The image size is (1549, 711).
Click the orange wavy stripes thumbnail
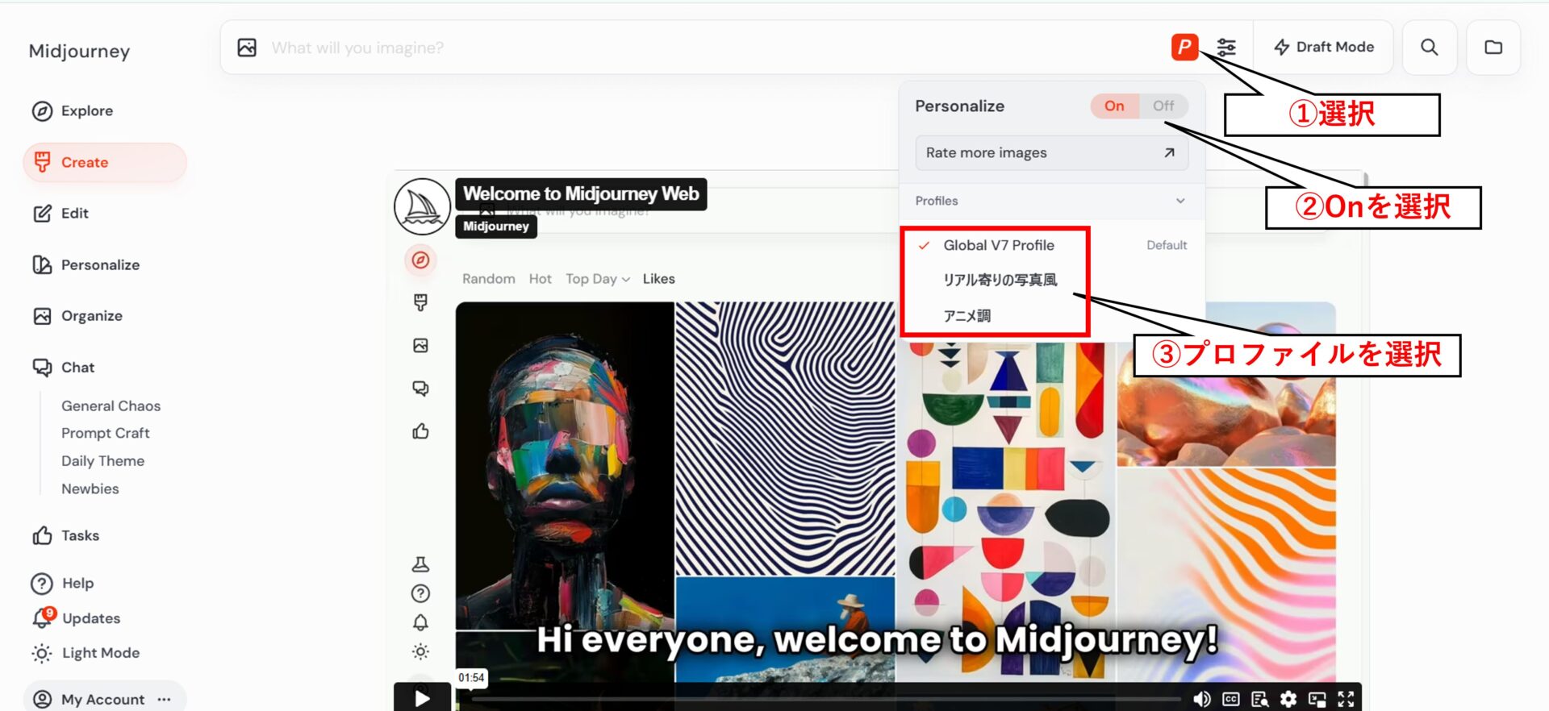pos(1226,574)
